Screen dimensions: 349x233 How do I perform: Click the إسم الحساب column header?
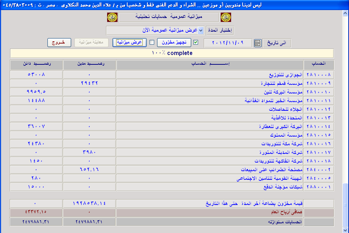pos(209,65)
